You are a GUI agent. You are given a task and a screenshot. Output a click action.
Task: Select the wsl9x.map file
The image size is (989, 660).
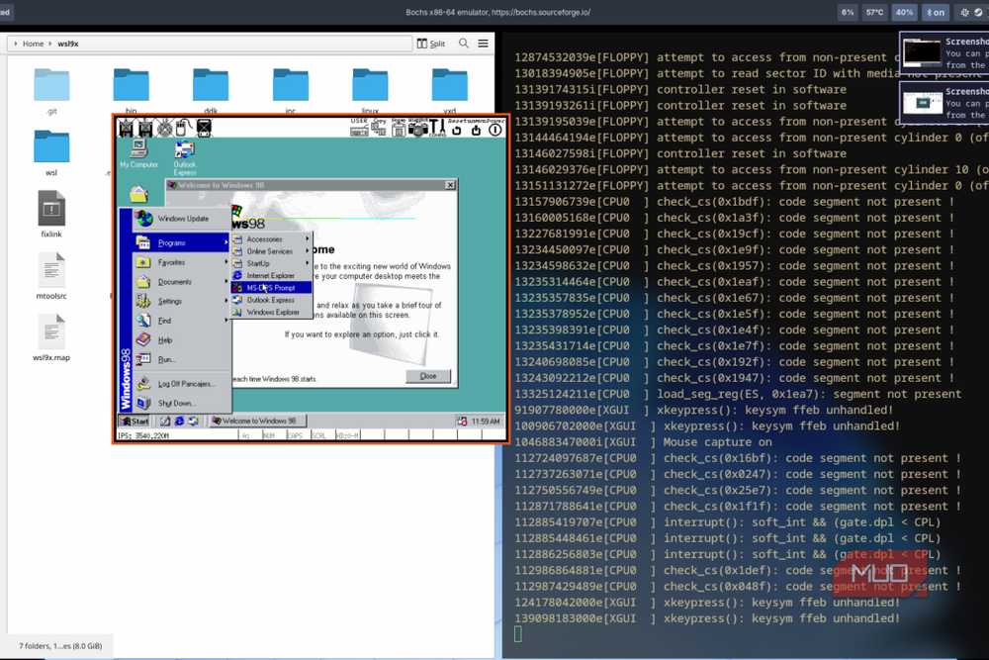click(51, 337)
